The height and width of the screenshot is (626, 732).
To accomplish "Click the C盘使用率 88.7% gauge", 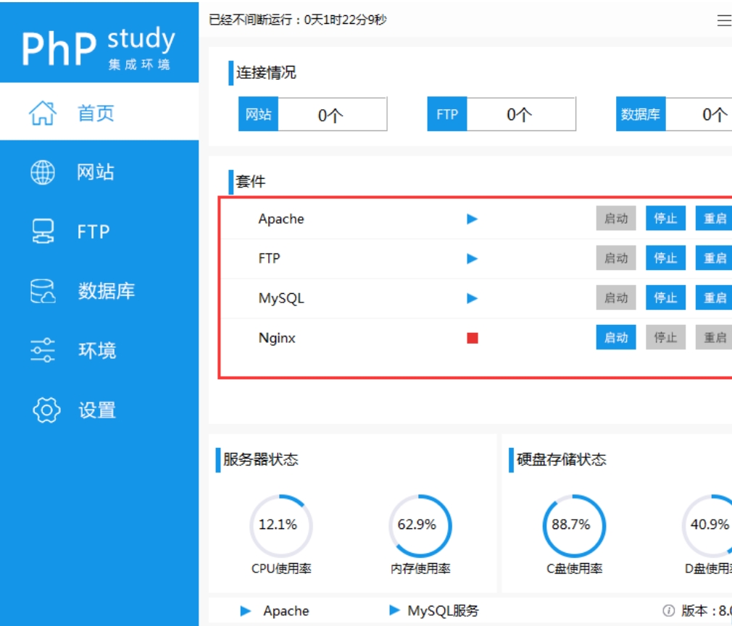I will 574,525.
